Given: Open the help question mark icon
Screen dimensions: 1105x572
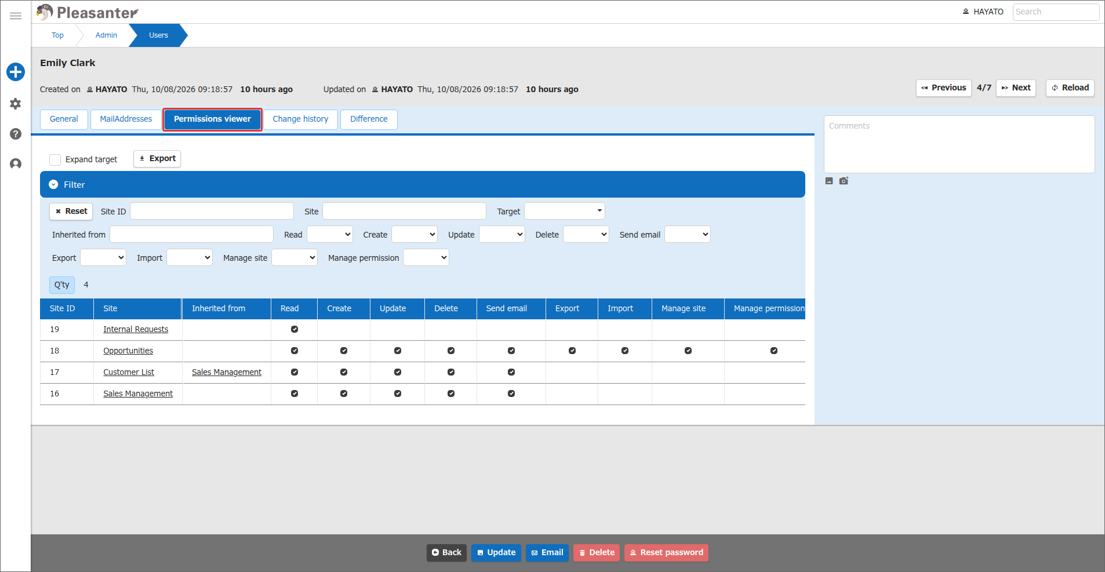Looking at the screenshot, I should click(16, 134).
